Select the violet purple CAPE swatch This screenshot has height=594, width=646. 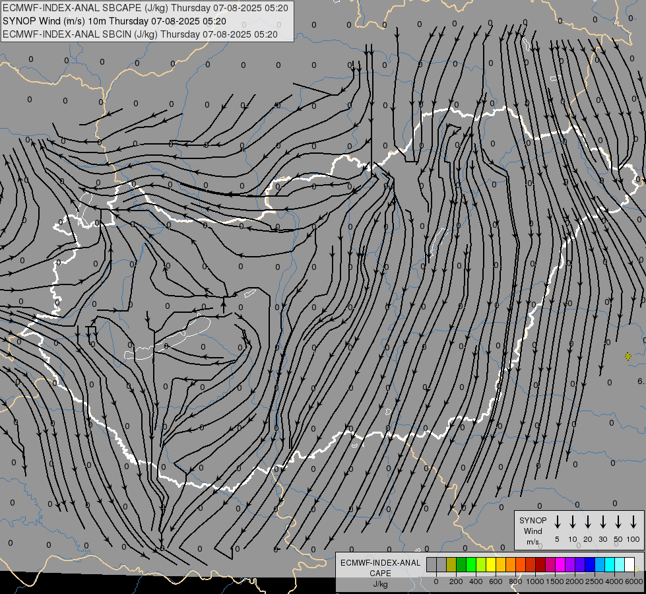[571, 564]
